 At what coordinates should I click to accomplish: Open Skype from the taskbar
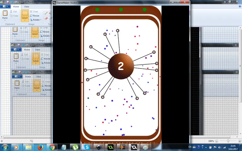(x=87, y=147)
